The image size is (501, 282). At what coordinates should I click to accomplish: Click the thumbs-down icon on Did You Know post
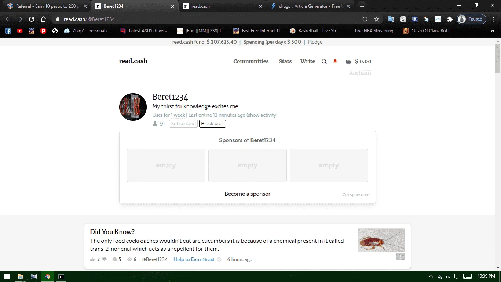[105, 260]
